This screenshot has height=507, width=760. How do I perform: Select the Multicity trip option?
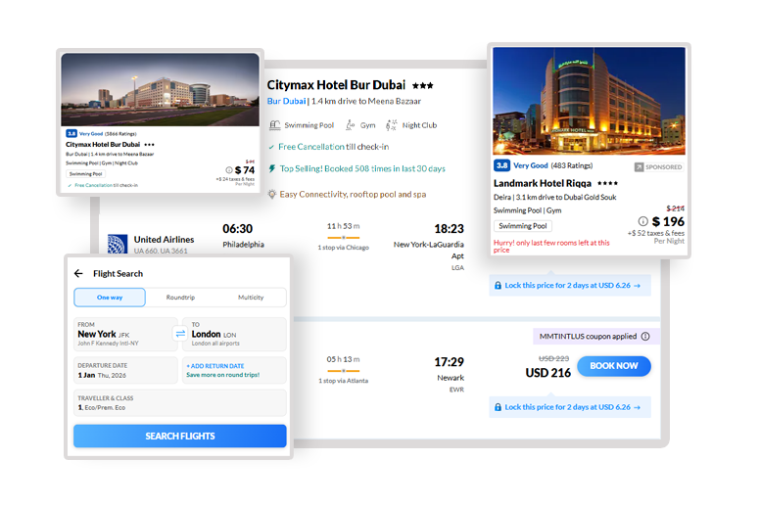point(251,298)
